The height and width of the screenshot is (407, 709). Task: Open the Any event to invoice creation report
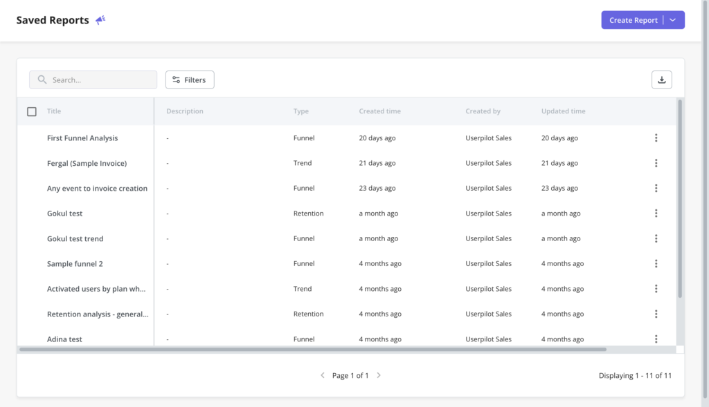point(97,189)
